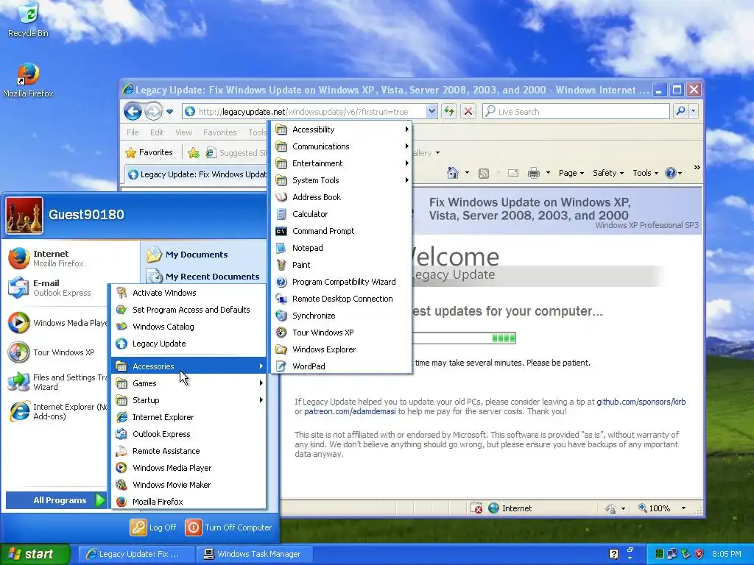Switch to Windows Task Manager taskbar button

pos(255,554)
